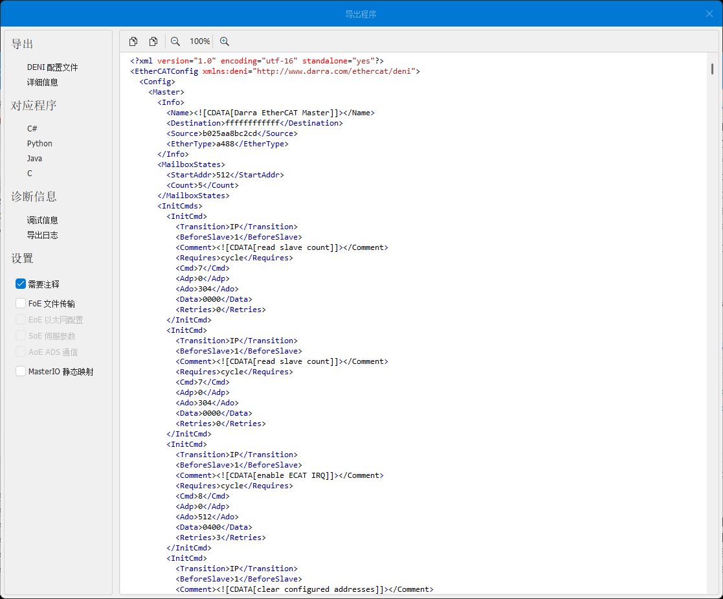723x599 pixels.
Task: Select the C language program option
Action: pos(30,174)
